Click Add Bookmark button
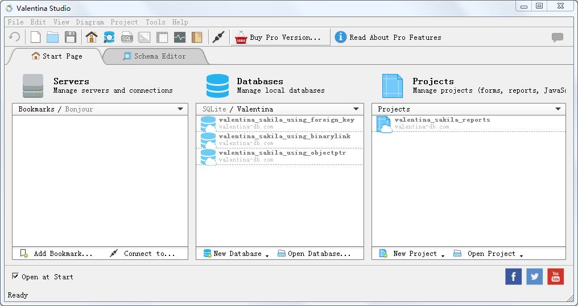 [x=56, y=254]
